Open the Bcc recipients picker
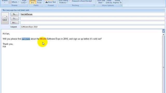 click(15, 22)
